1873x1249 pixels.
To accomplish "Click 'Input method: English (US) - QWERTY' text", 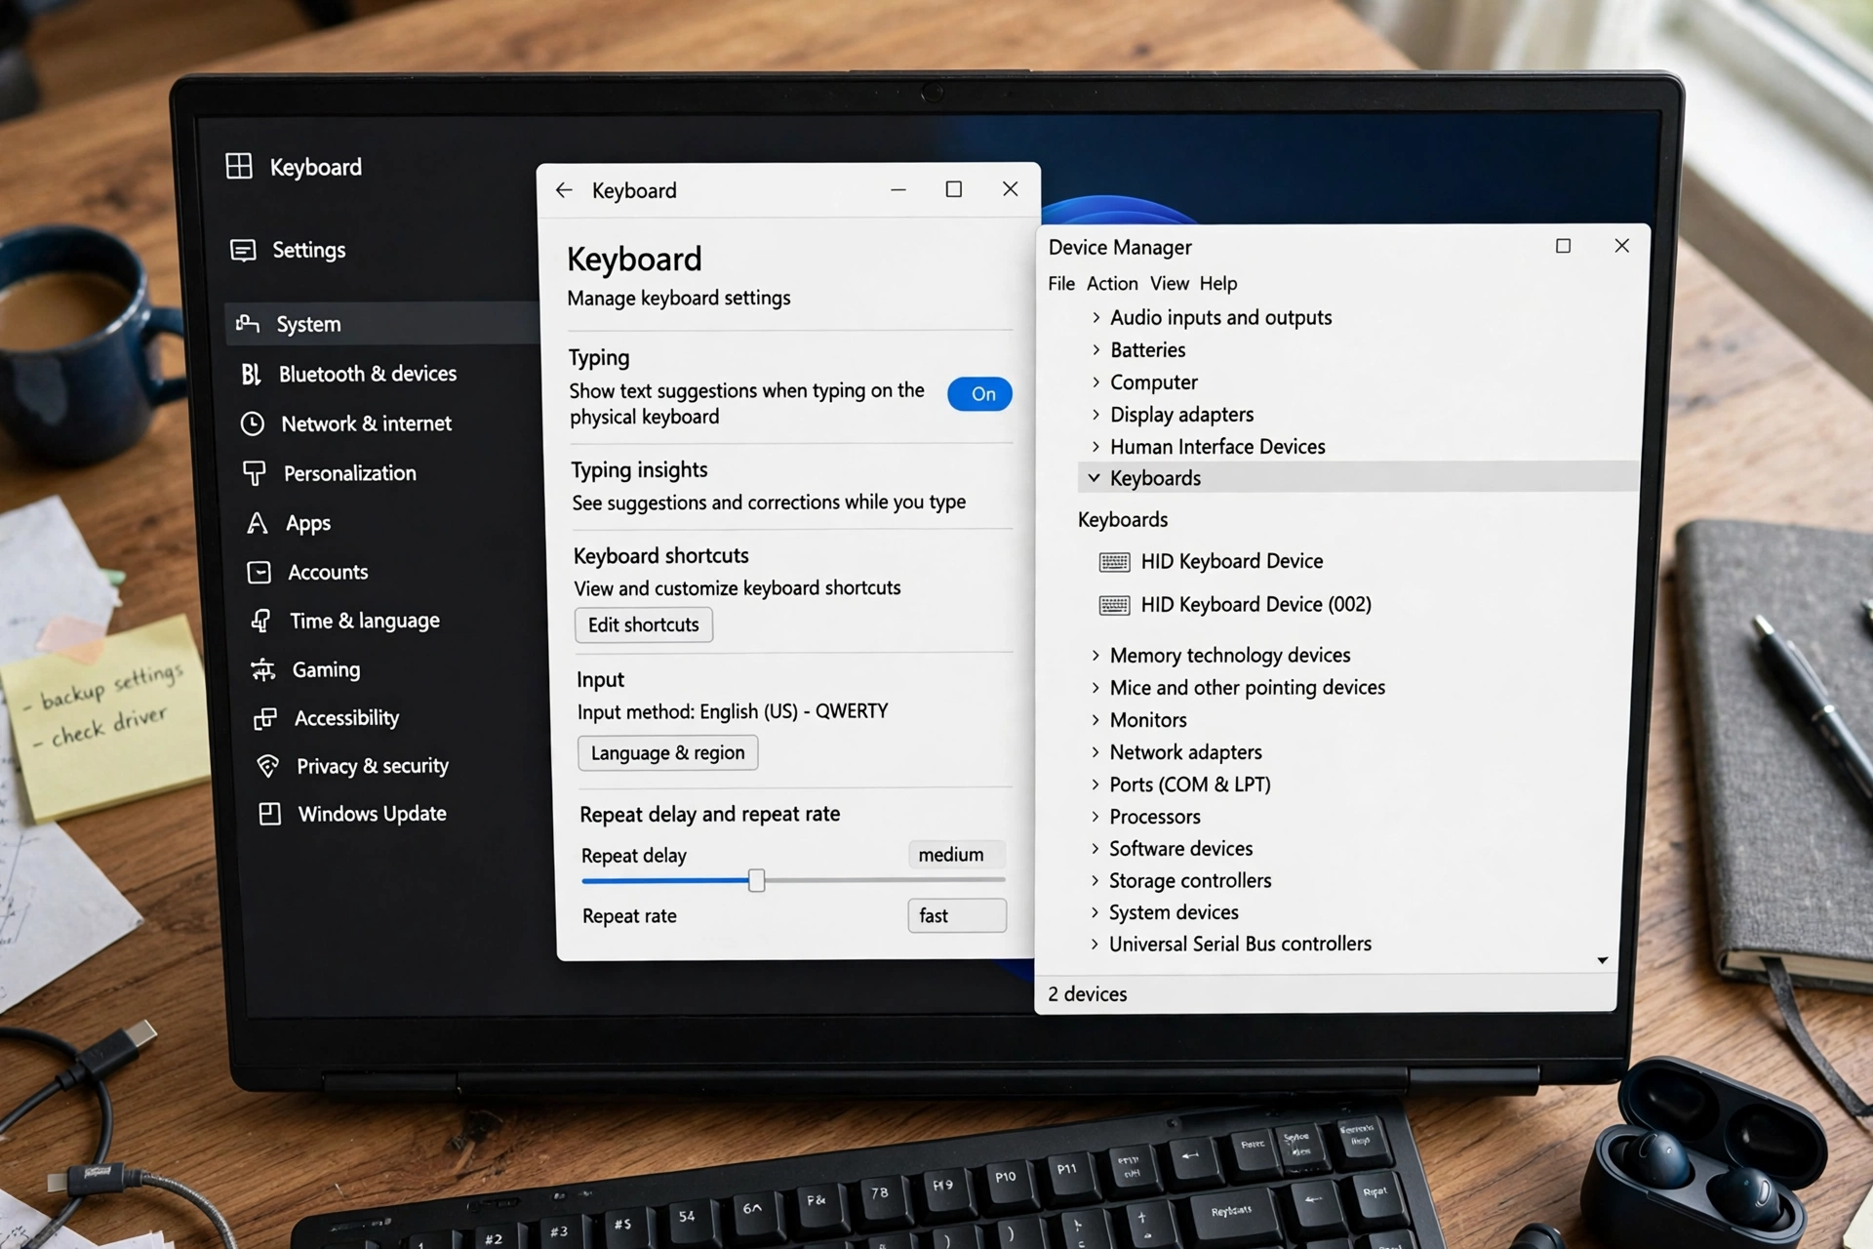I will [733, 711].
